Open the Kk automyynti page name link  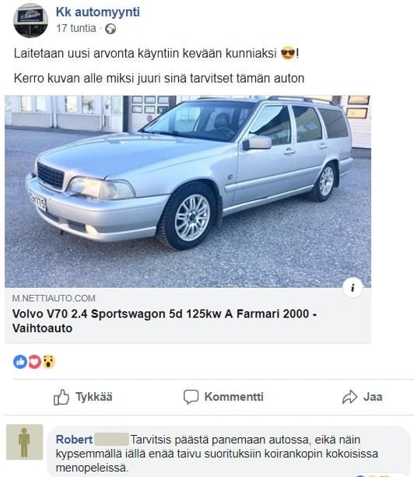[98, 12]
